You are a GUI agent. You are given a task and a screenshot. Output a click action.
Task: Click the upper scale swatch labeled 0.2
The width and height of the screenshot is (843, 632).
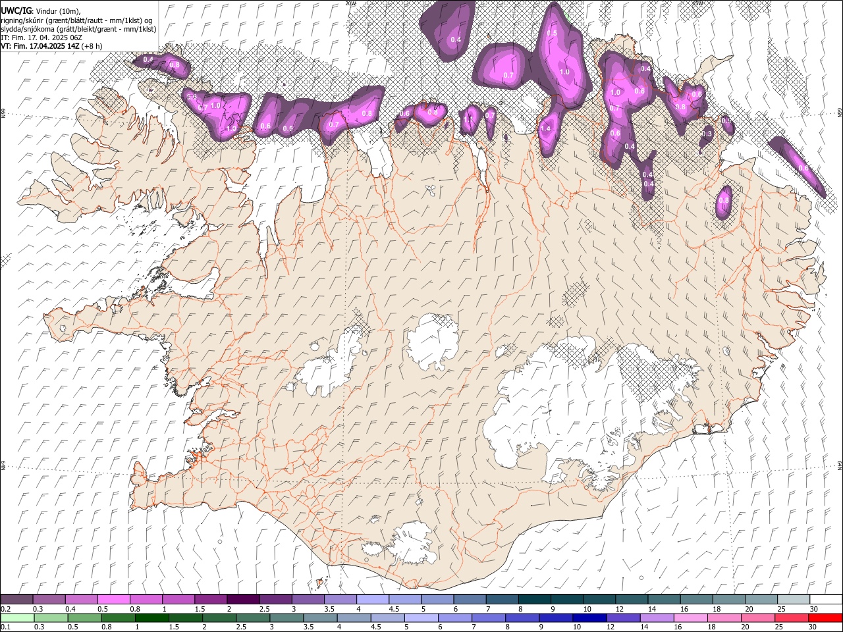(16, 599)
